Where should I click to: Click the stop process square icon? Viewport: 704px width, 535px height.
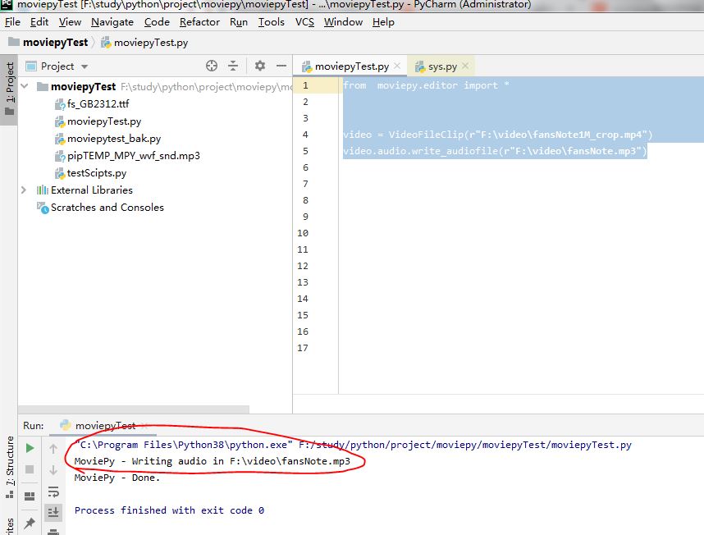[x=30, y=469]
